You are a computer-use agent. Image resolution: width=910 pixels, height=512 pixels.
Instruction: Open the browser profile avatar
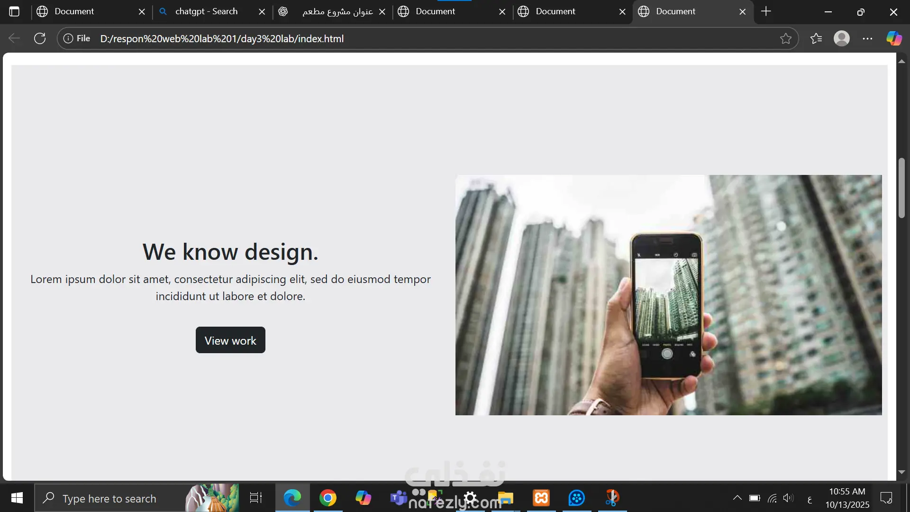coord(841,38)
